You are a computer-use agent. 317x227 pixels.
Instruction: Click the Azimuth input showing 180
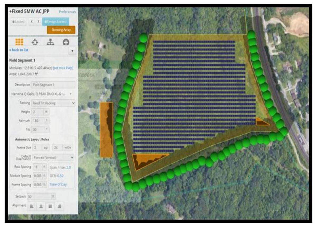coord(38,121)
